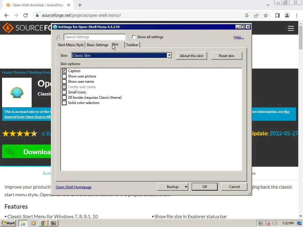Screen dimensions: 303x227
Task: Click the About this skin button
Action: 191,56
